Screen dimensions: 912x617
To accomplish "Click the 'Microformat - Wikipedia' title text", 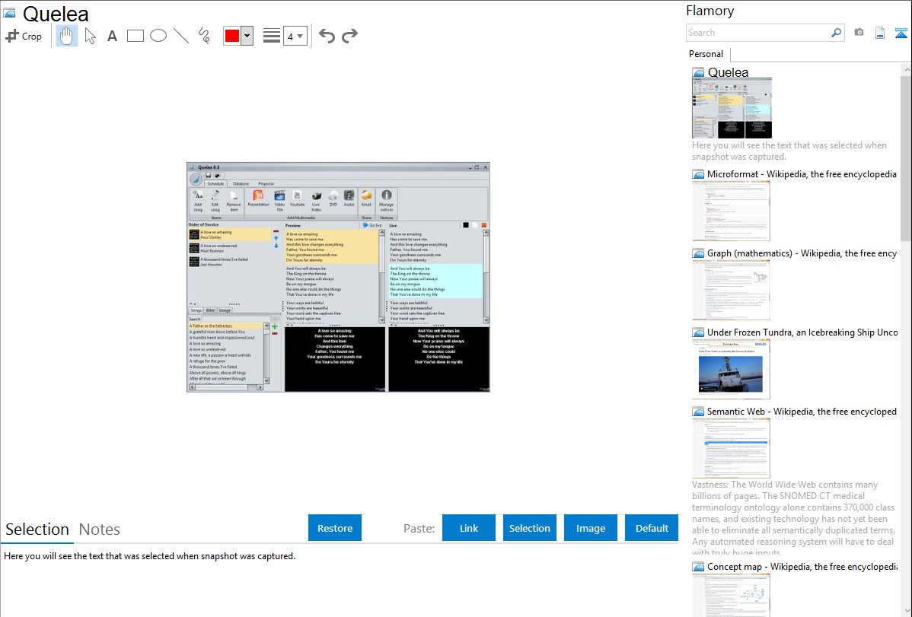I will (x=802, y=174).
